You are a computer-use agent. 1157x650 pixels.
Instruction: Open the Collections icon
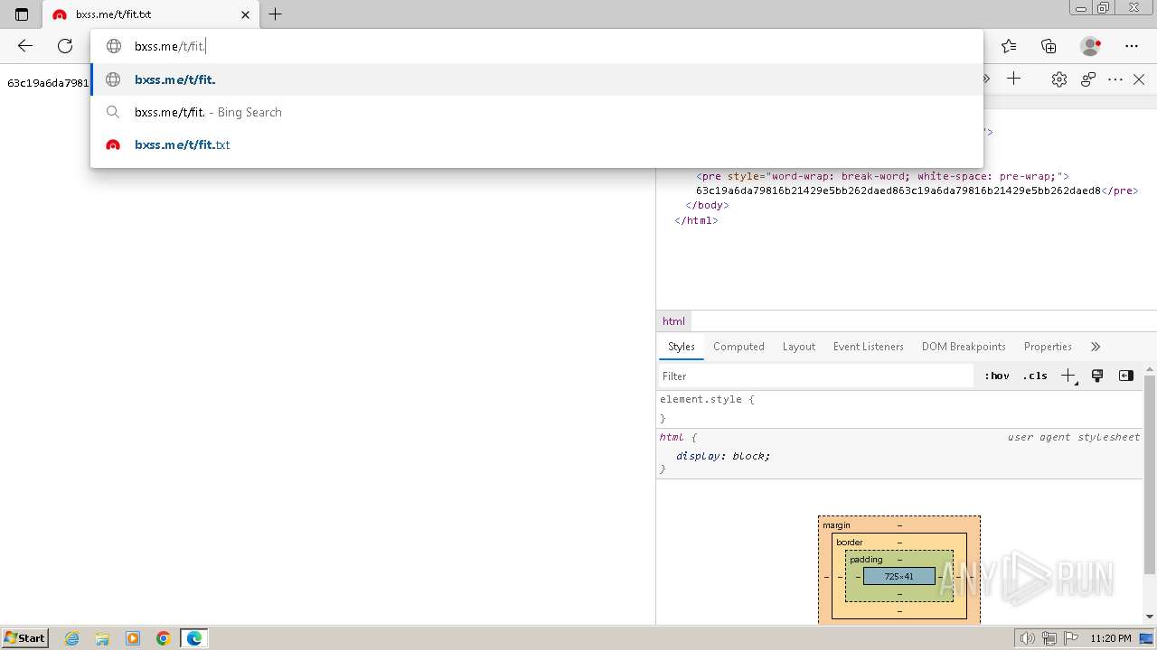tap(1049, 46)
